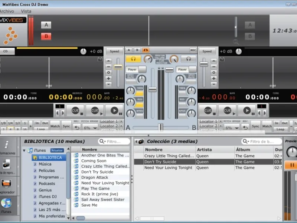Toggle deck B headphone cue button
Viewport: 297px width, 223px height.
point(188,59)
